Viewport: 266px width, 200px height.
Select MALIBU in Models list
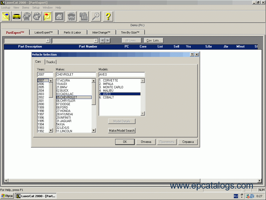click(120, 91)
